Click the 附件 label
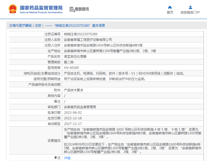 click(57, 90)
